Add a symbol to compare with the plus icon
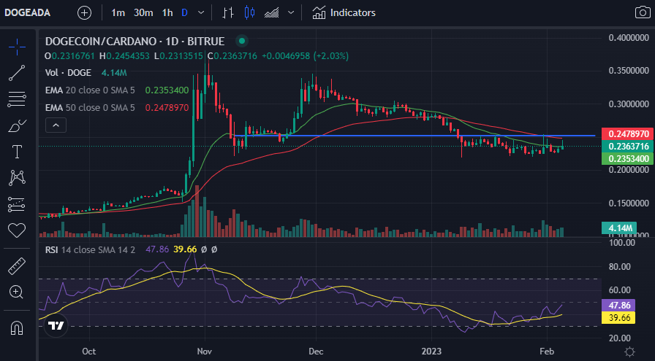This screenshot has width=655, height=361. pyautogui.click(x=84, y=13)
